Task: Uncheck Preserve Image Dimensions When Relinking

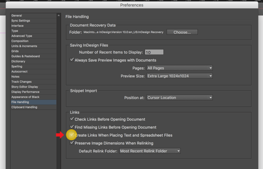Action: 72,143
